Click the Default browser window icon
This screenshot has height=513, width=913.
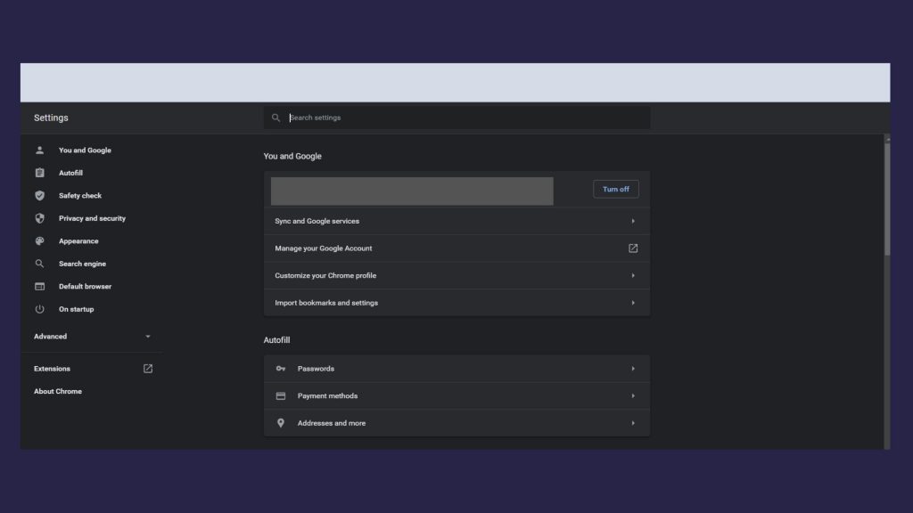click(x=39, y=287)
